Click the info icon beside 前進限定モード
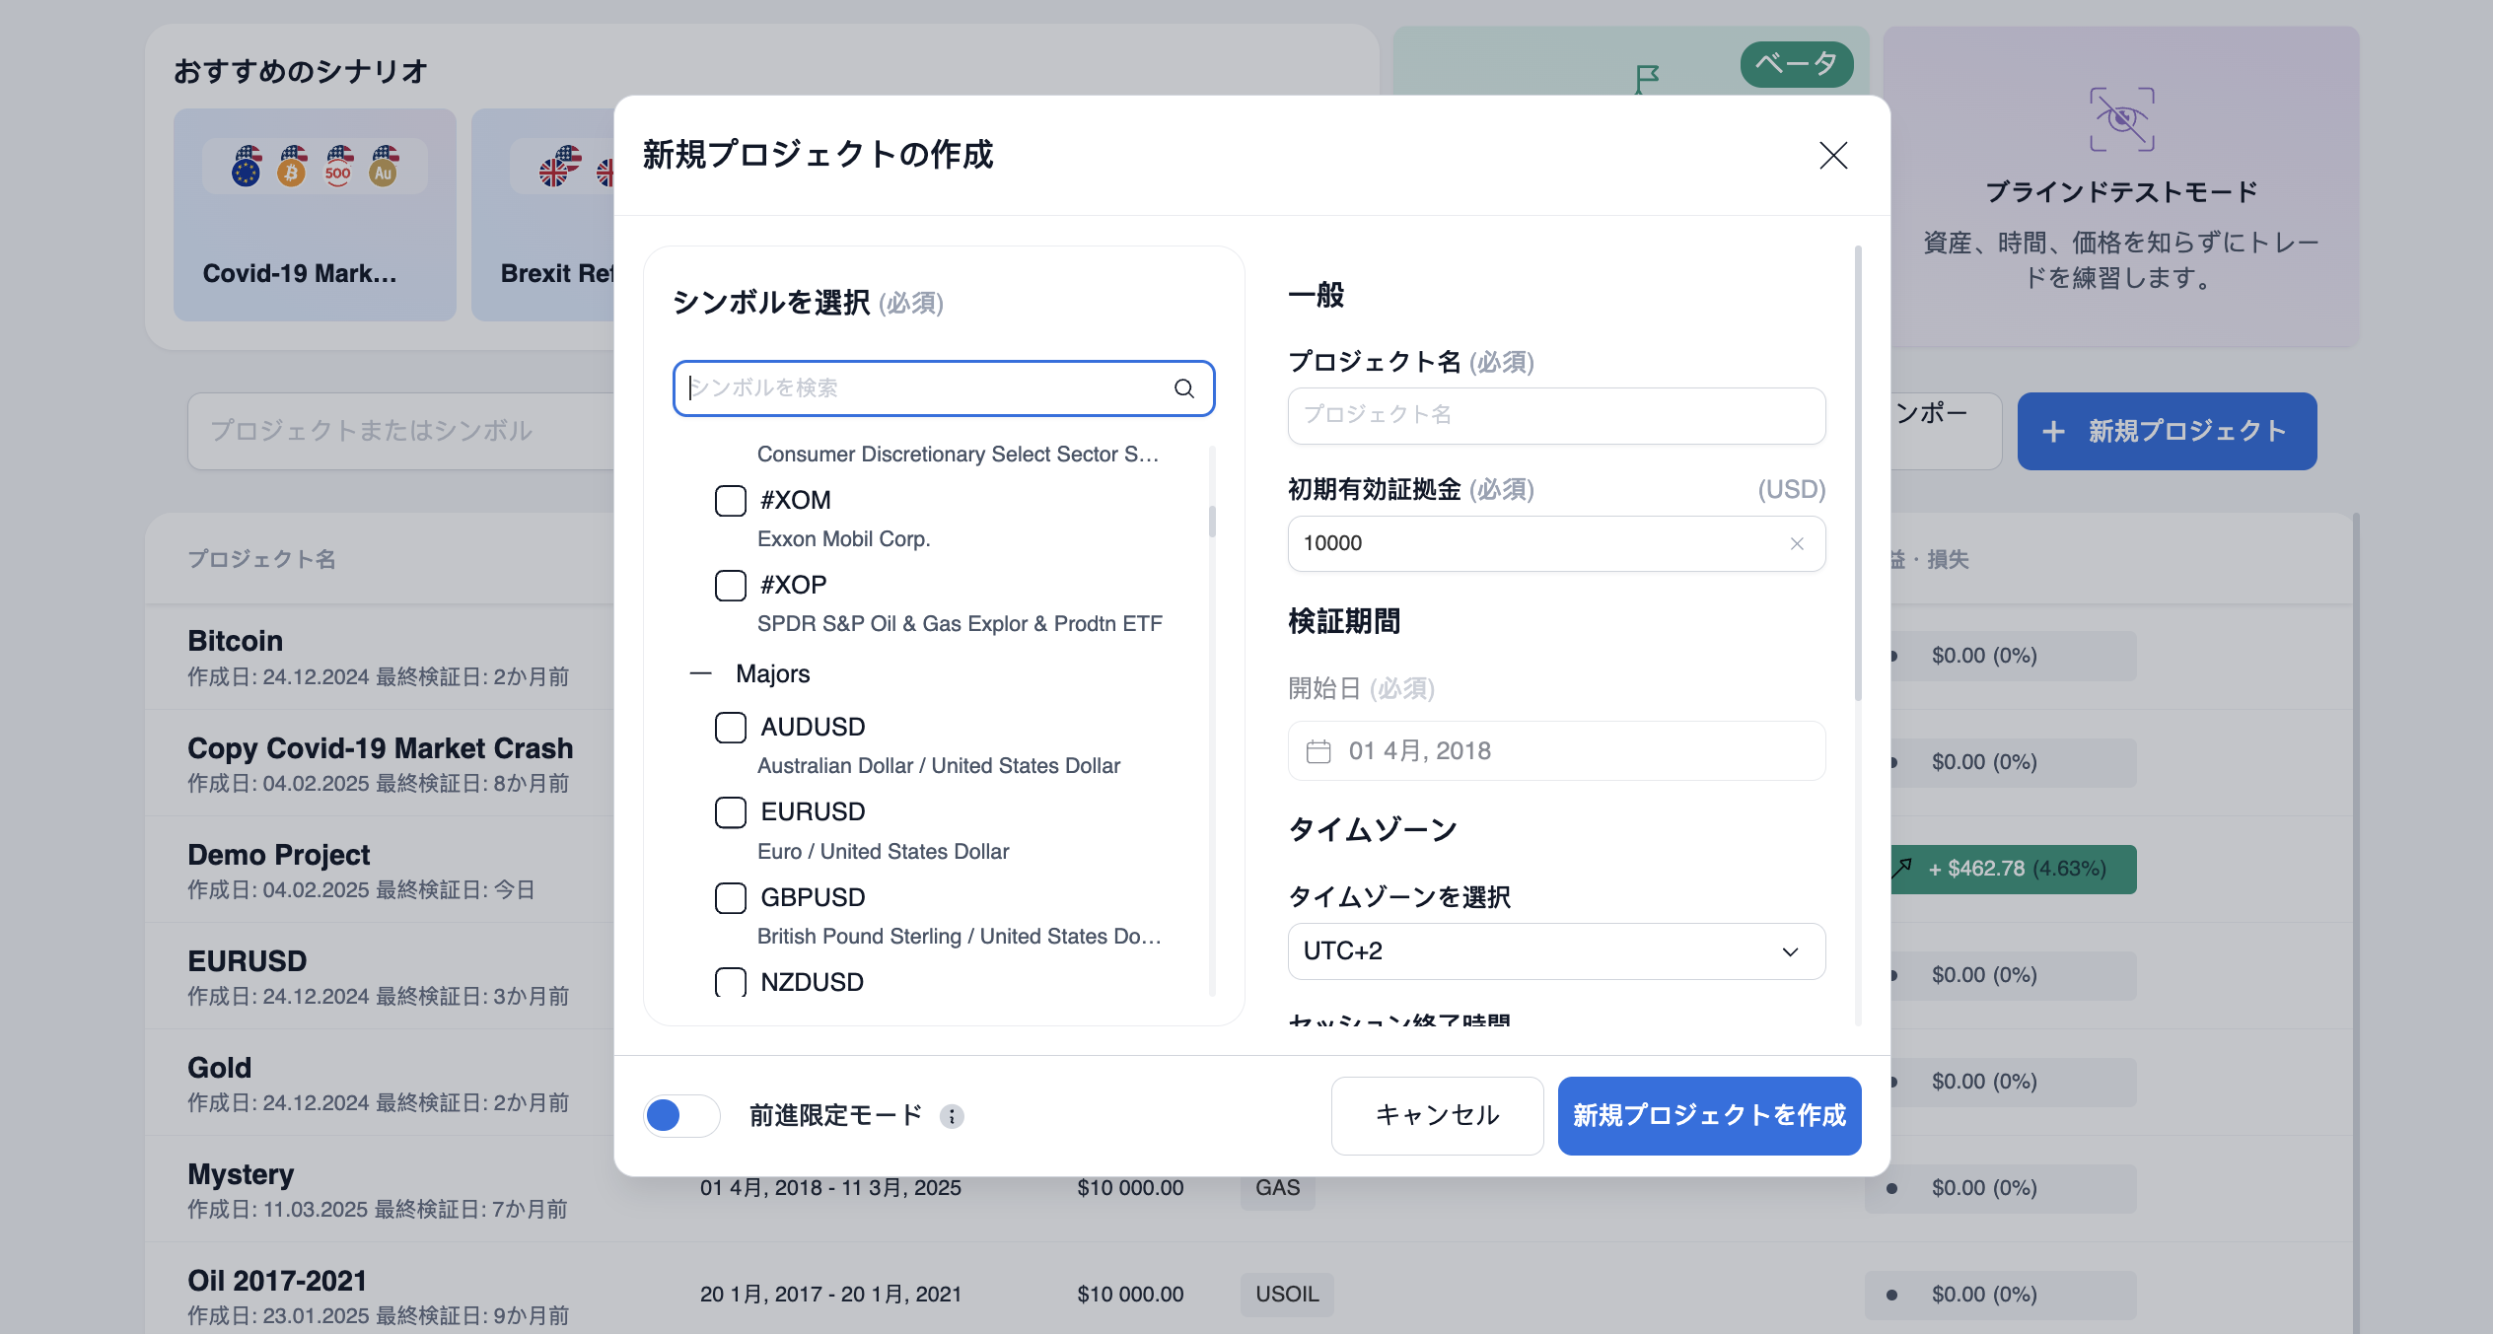 click(951, 1117)
